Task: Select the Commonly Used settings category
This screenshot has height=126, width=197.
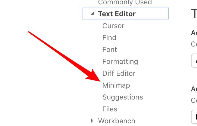Action: pos(125,3)
